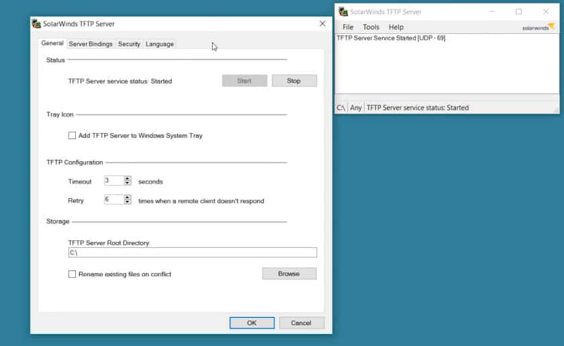The width and height of the screenshot is (564, 346).
Task: Browse for the root directory
Action: (x=289, y=273)
